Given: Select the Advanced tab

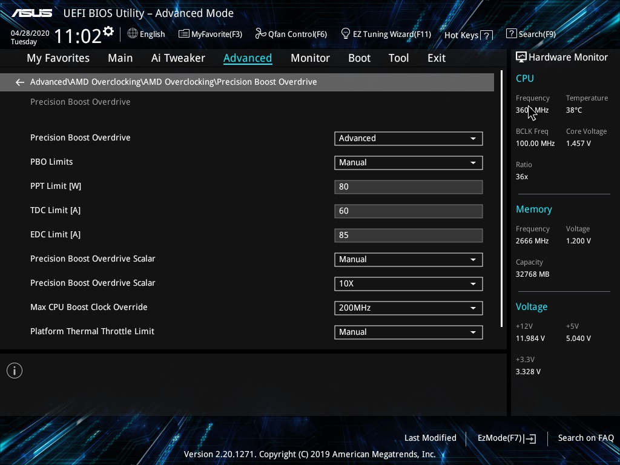Looking at the screenshot, I should pos(248,58).
